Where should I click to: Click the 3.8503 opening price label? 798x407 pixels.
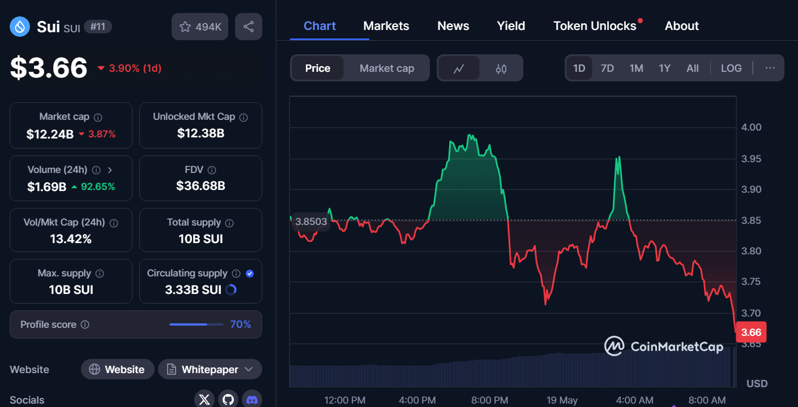311,222
